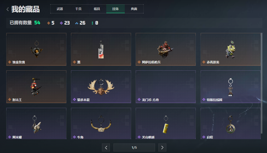
Task: Select the 蚀金玫瑰 rose charm icon
Action: (x=36, y=49)
